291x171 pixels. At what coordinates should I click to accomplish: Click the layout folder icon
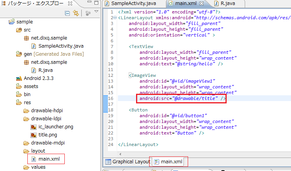(x=26, y=151)
